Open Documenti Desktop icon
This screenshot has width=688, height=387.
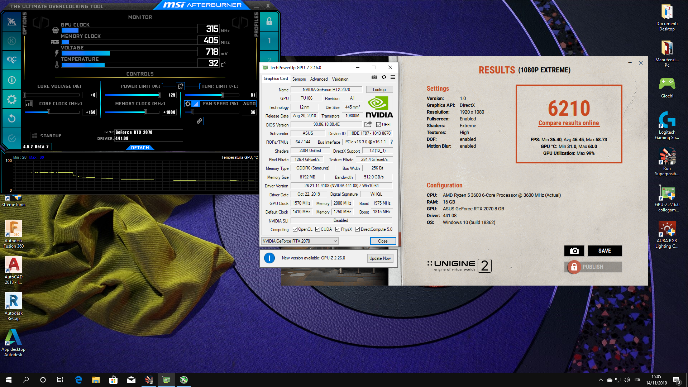coord(667,18)
